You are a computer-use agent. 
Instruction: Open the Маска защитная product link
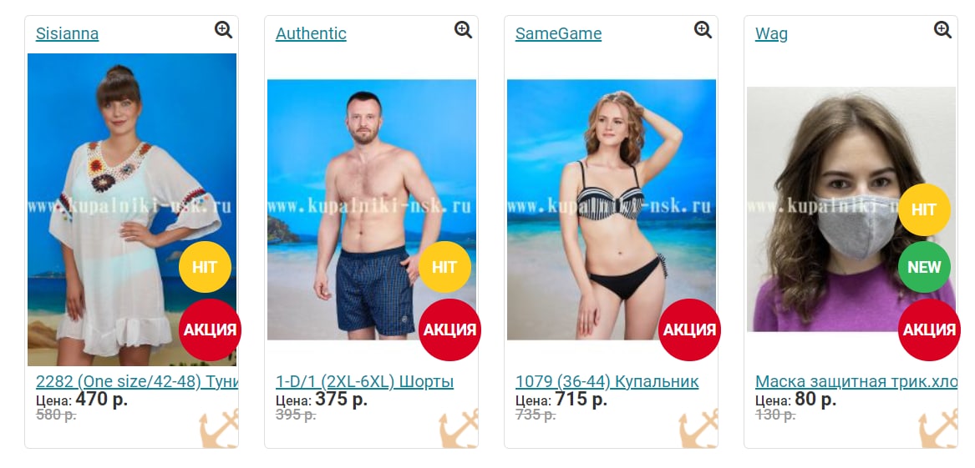[856, 381]
